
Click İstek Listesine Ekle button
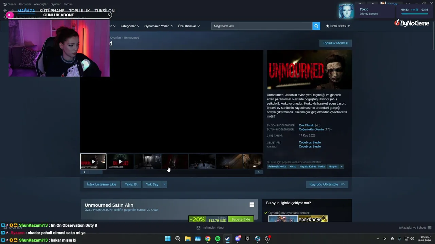[102, 184]
